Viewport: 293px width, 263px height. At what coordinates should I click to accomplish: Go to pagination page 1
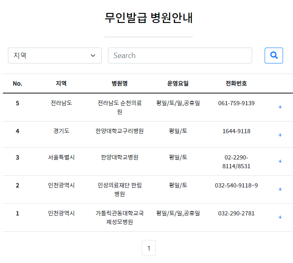coord(149,248)
